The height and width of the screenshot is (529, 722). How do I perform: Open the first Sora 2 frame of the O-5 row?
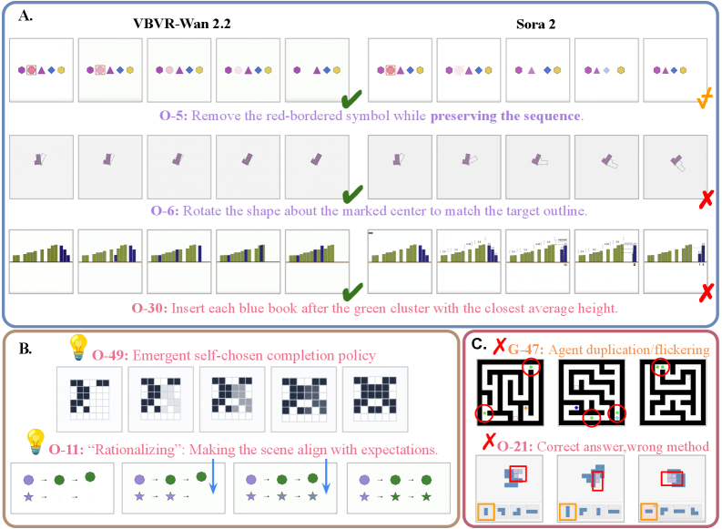400,70
